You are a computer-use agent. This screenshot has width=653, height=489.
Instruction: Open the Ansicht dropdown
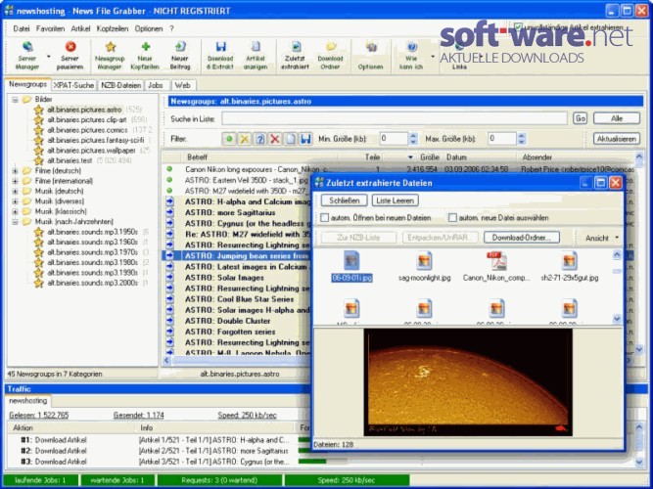click(602, 238)
